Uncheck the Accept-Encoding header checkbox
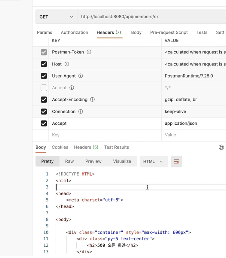Viewport: 226px width, 258px height. (44, 100)
